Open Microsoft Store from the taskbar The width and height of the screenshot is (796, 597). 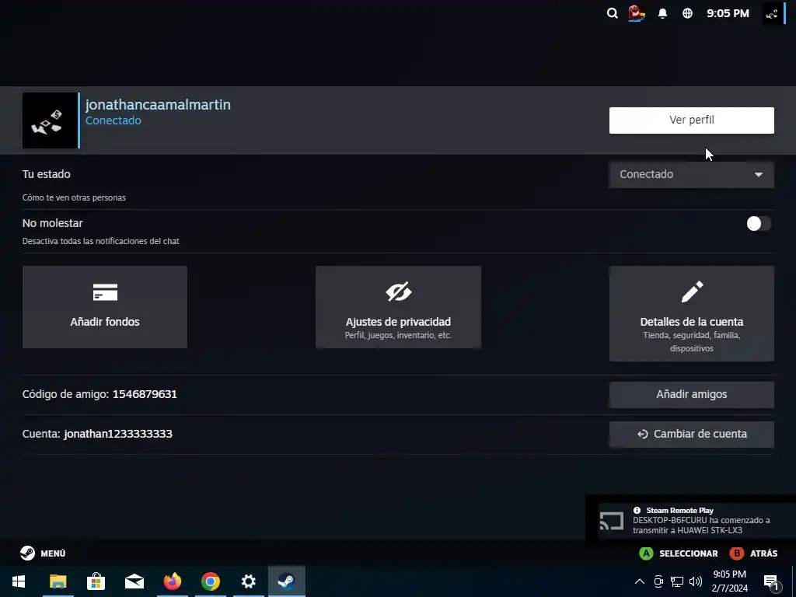click(x=96, y=581)
